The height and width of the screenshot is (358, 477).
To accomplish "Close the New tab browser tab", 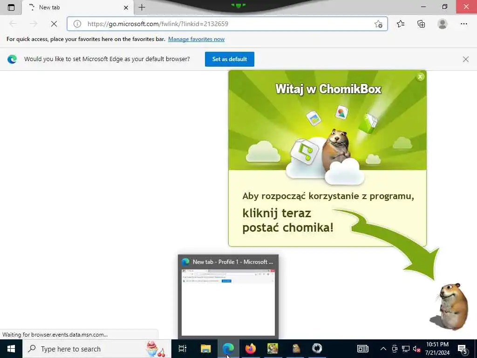I will point(126,7).
